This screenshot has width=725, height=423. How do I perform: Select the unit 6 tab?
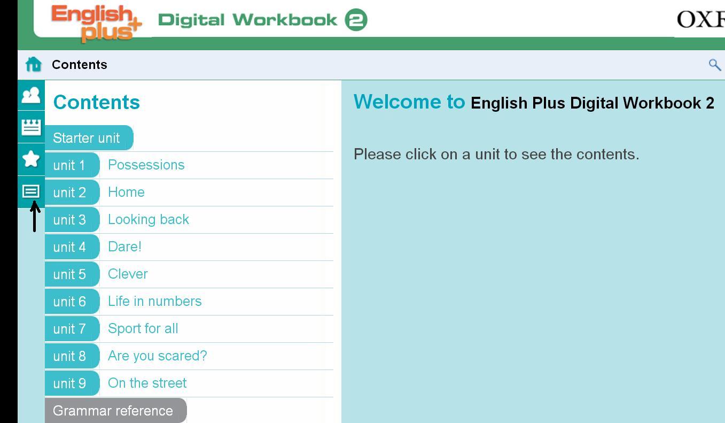[x=72, y=302]
